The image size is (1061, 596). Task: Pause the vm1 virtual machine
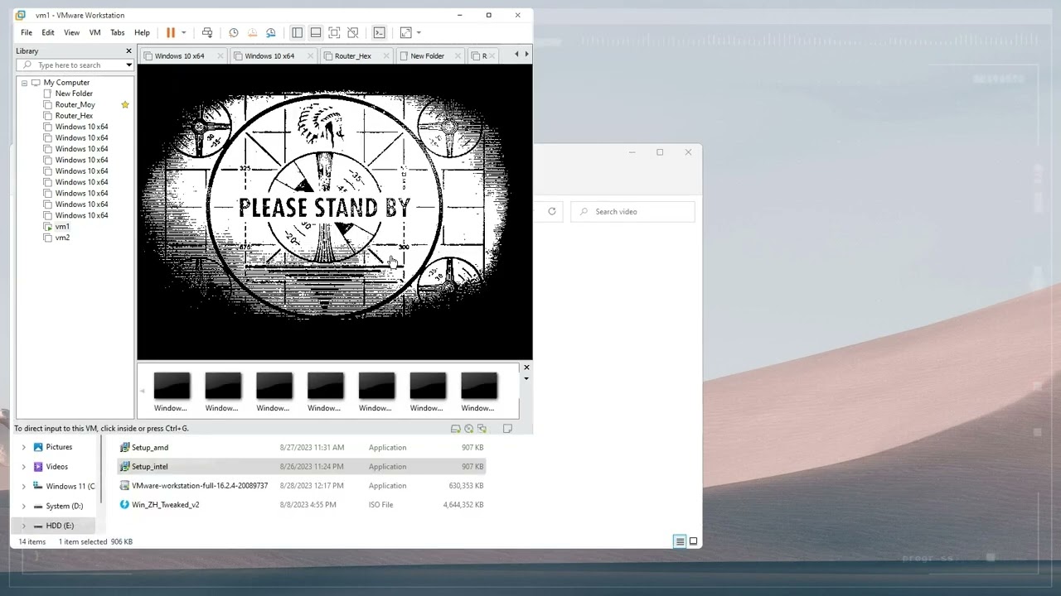coord(171,32)
